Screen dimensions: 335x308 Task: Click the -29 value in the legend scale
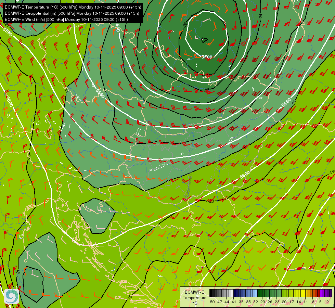(x=262, y=302)
